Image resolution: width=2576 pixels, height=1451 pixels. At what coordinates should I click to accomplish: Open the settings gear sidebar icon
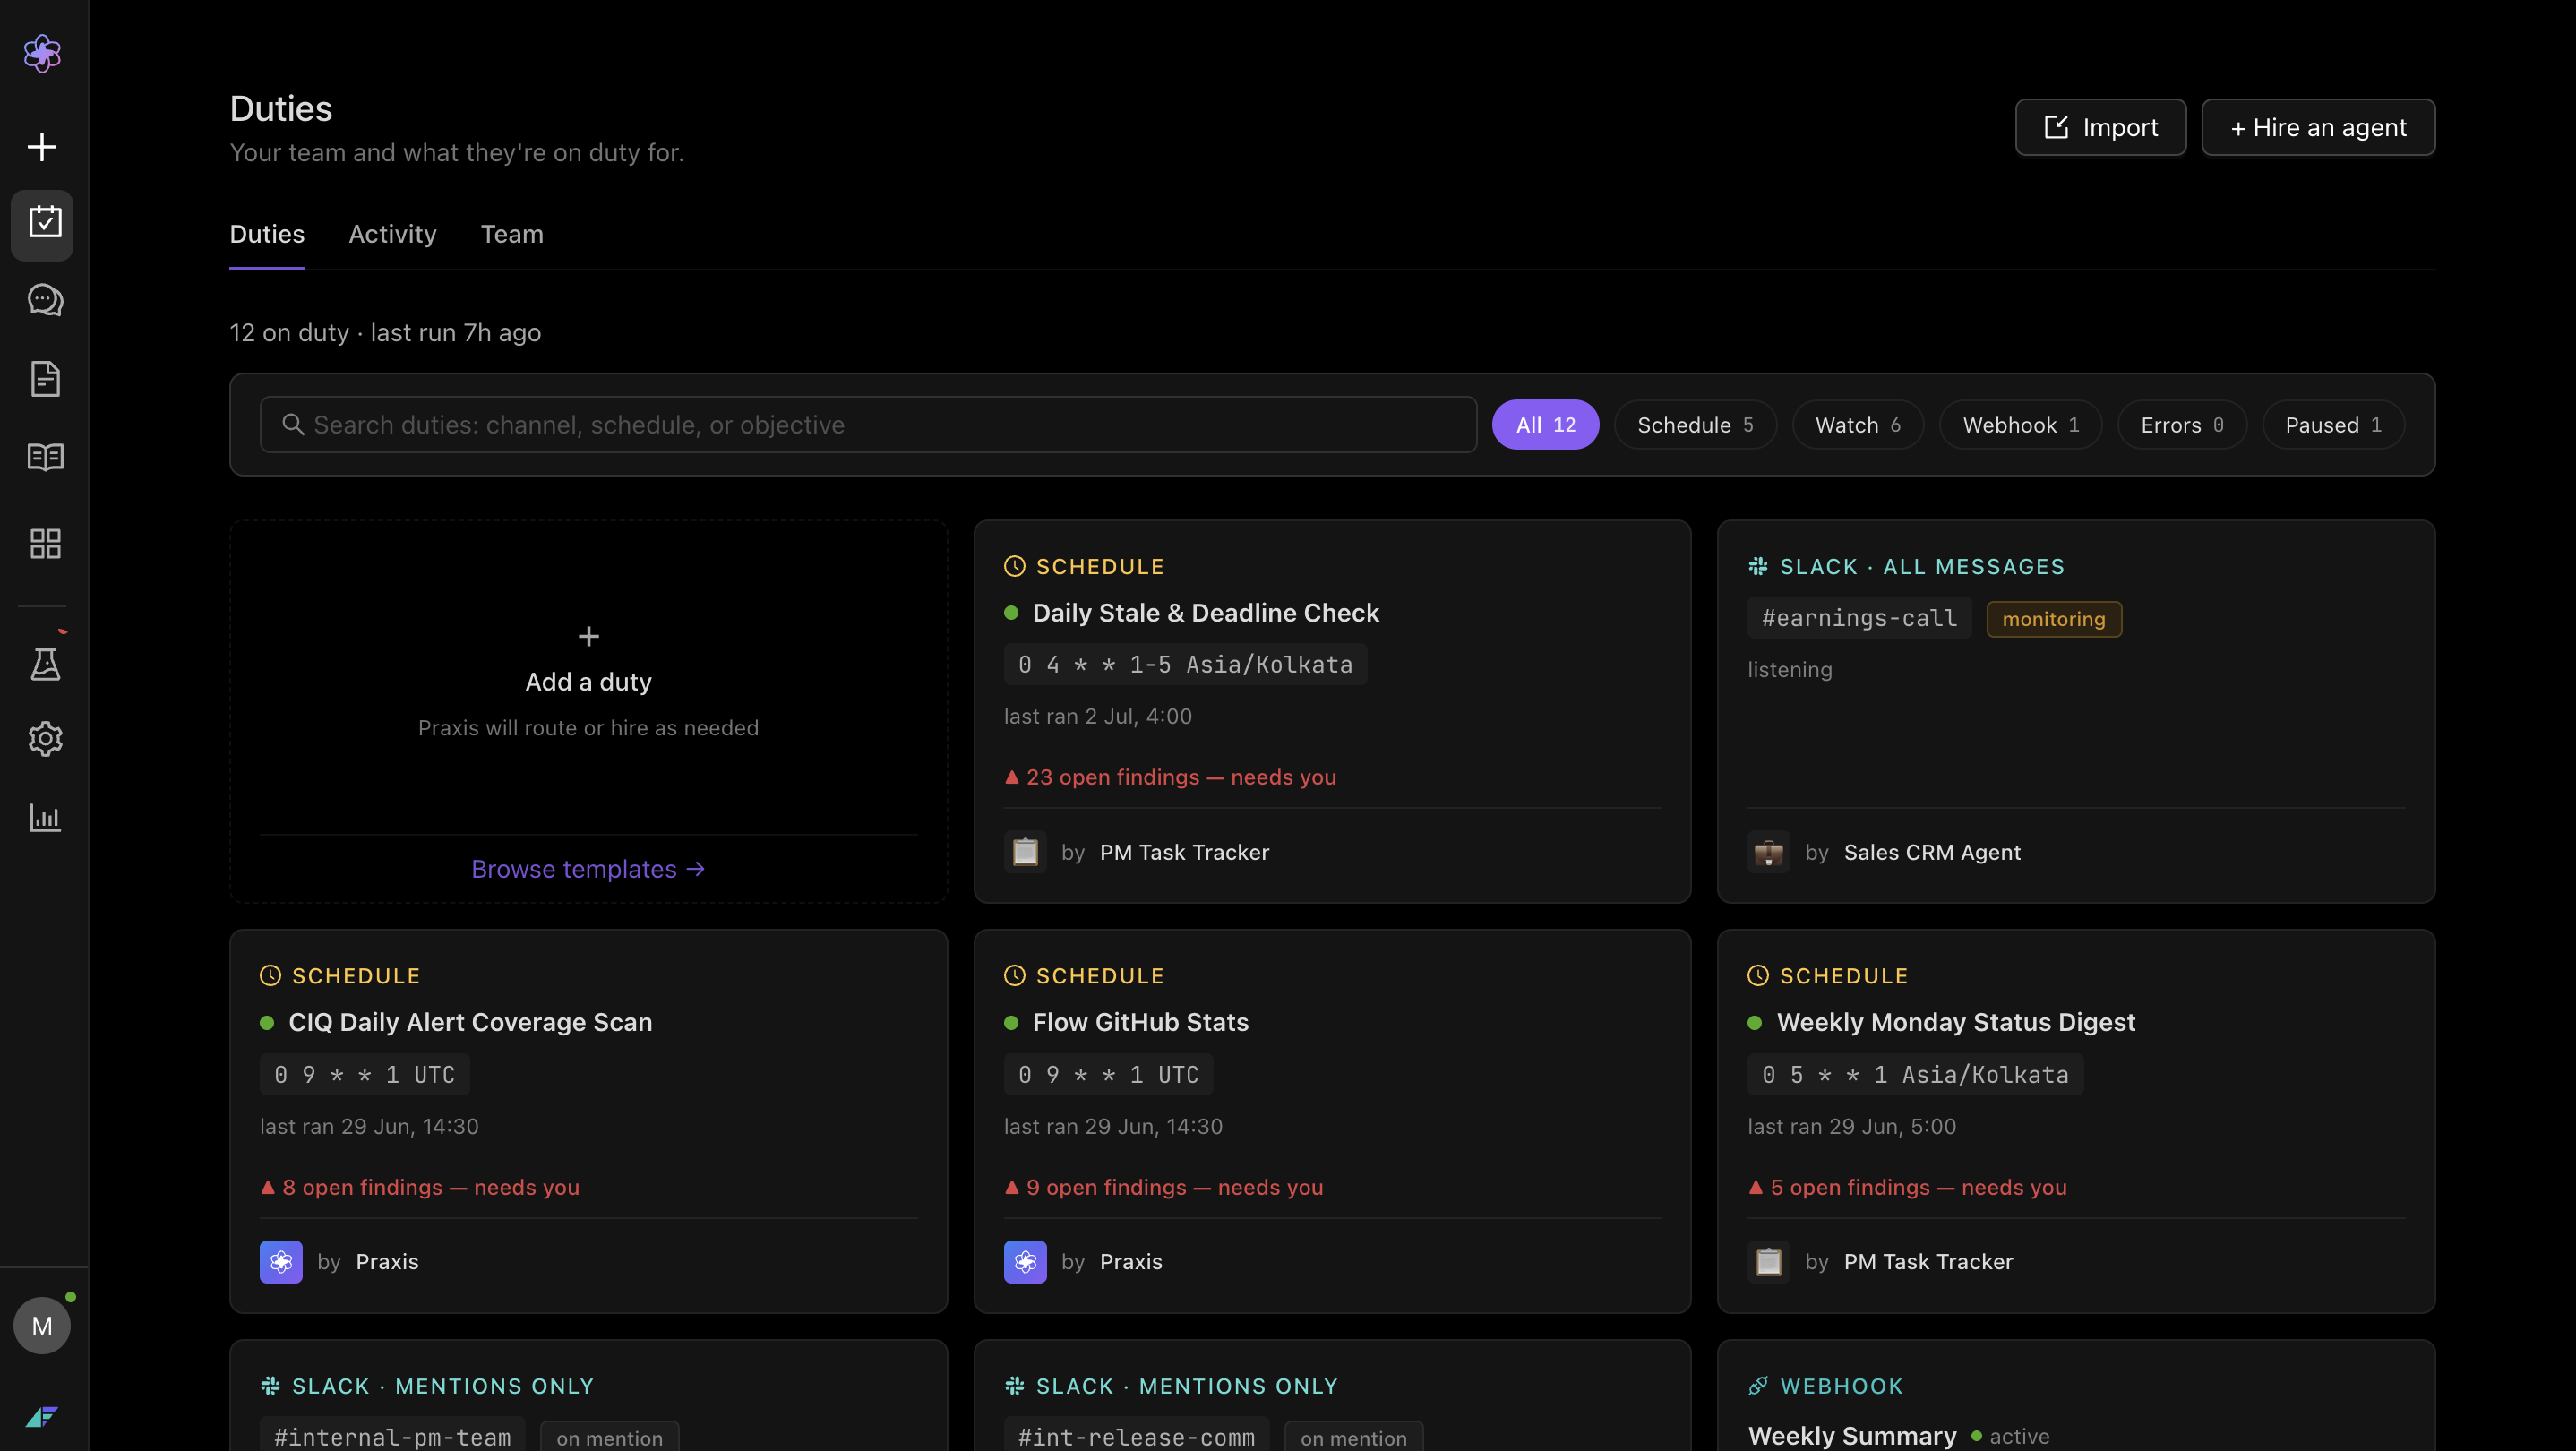pos(45,739)
